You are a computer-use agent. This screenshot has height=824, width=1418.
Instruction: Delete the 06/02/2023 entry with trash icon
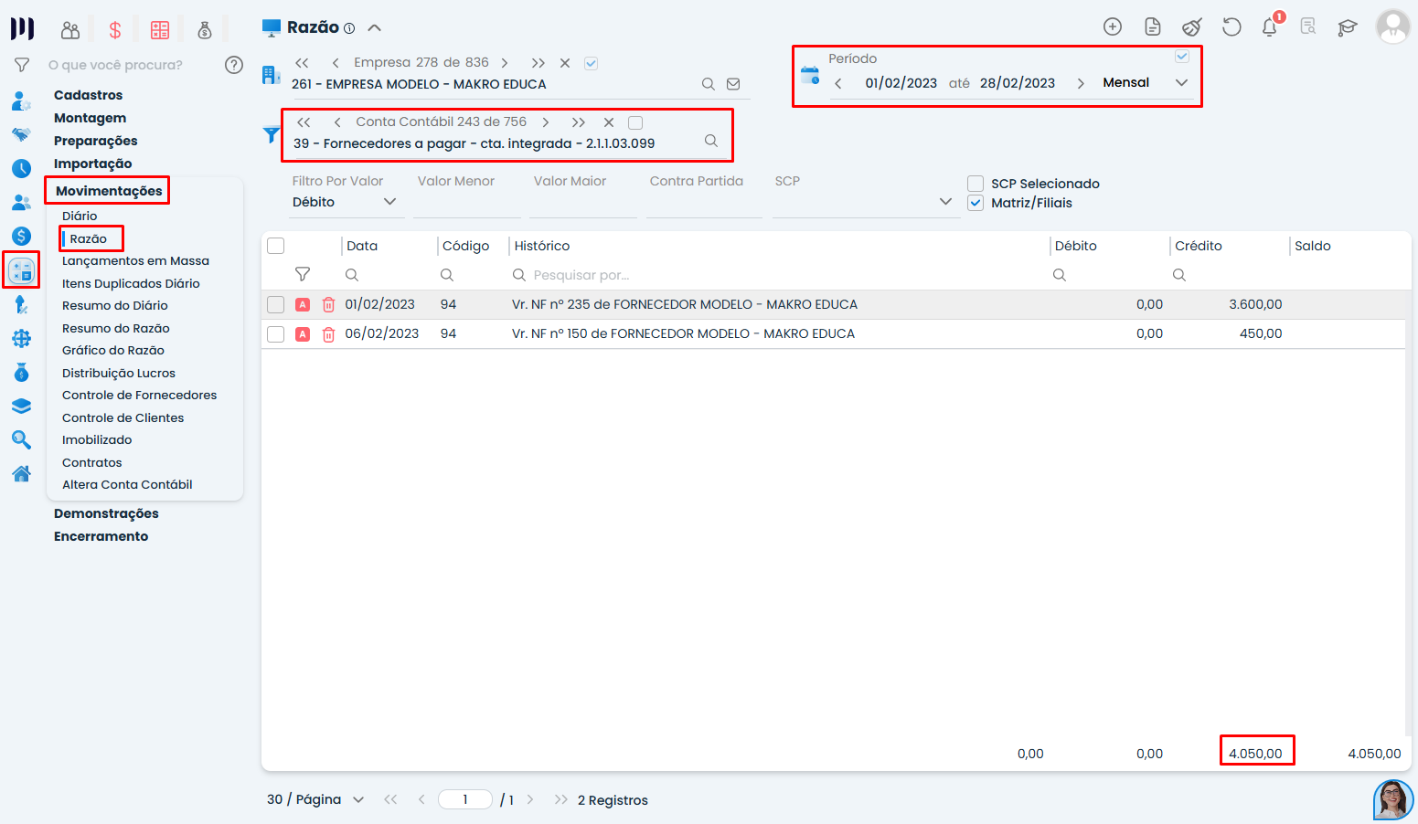tap(328, 334)
